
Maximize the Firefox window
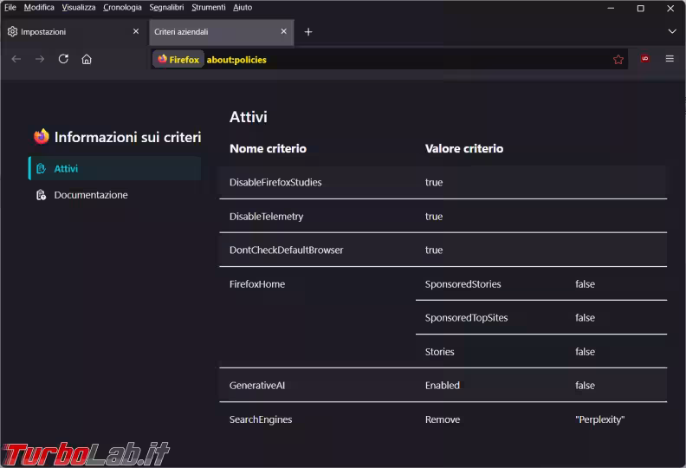[x=640, y=8]
